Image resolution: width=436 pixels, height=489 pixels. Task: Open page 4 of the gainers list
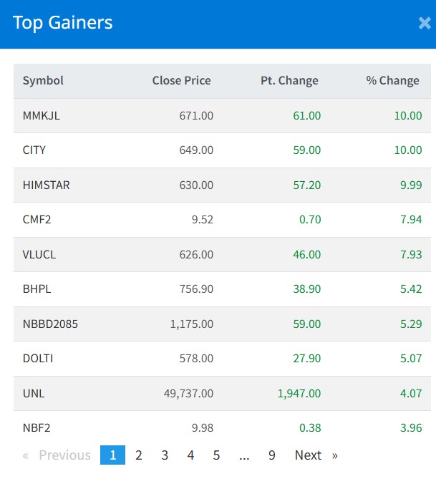(190, 455)
